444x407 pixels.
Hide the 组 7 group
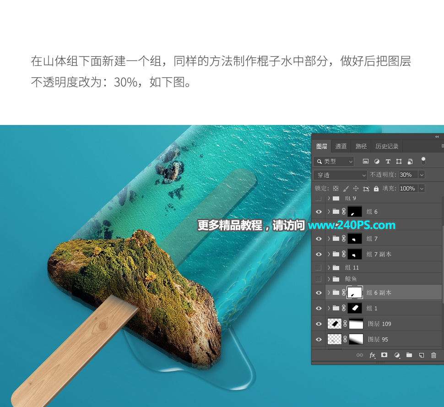pyautogui.click(x=319, y=239)
